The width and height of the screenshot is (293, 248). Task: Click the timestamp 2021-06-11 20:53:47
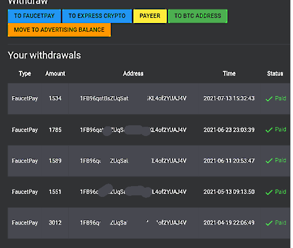click(x=229, y=161)
